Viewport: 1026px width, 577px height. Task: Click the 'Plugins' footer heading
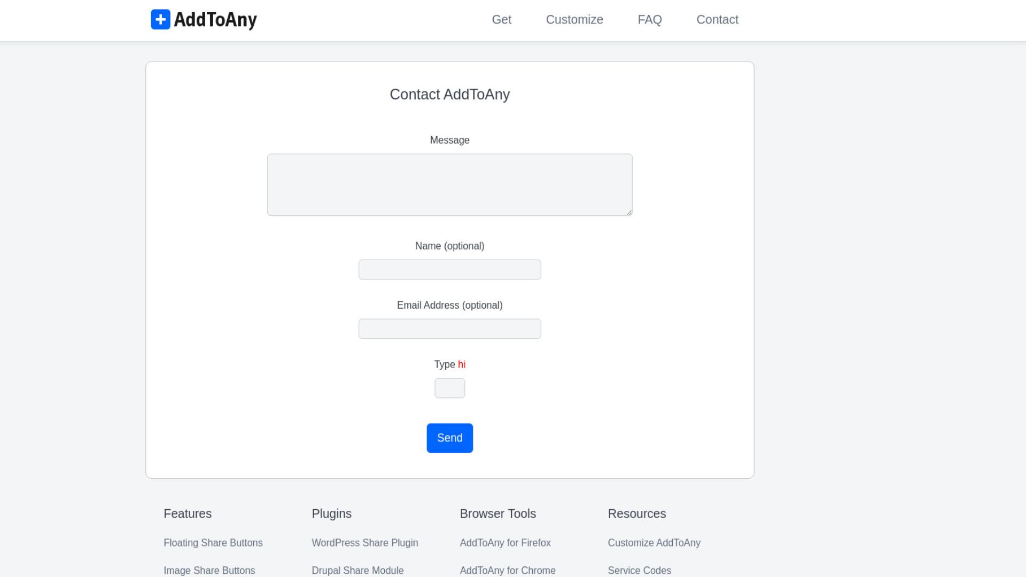(331, 513)
